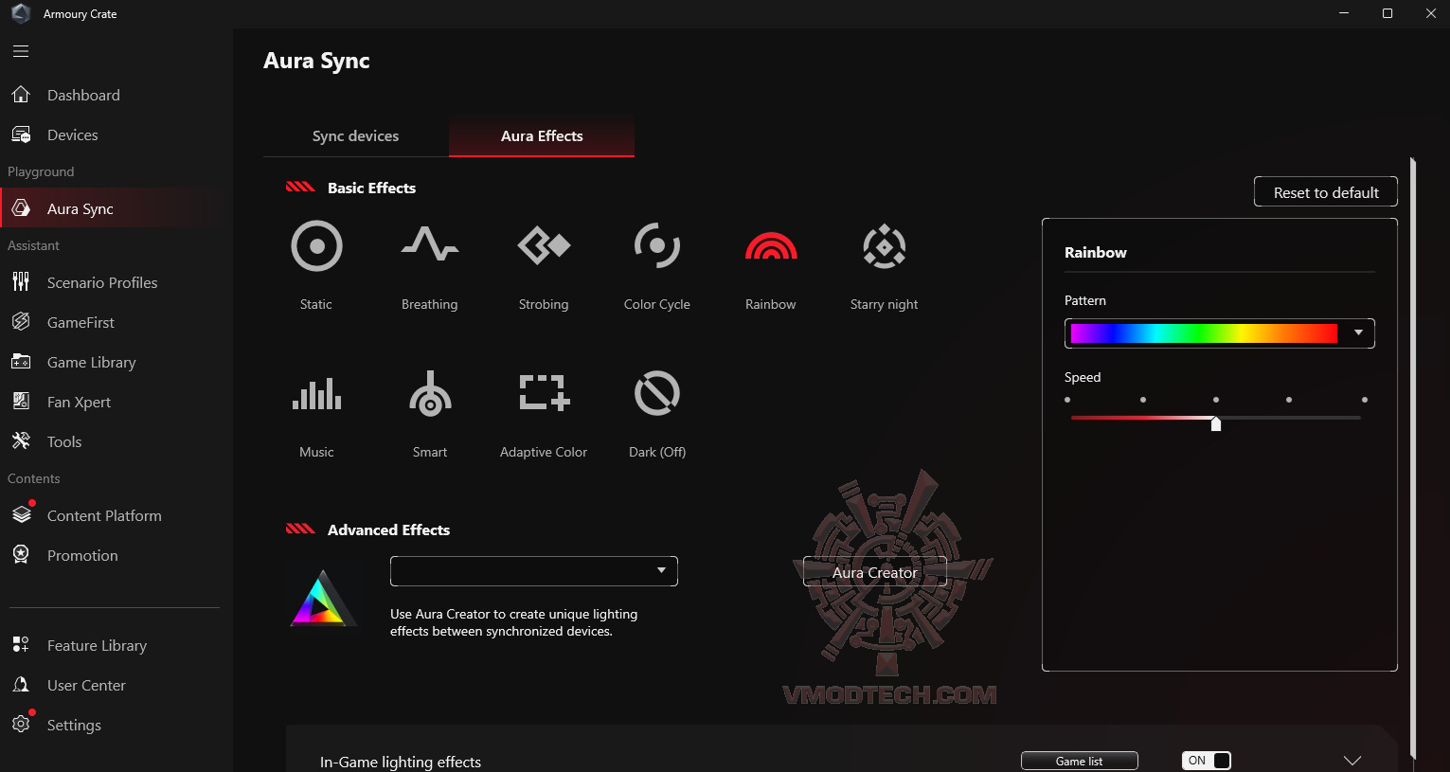Open the Tools sidebar entry

[x=64, y=441]
